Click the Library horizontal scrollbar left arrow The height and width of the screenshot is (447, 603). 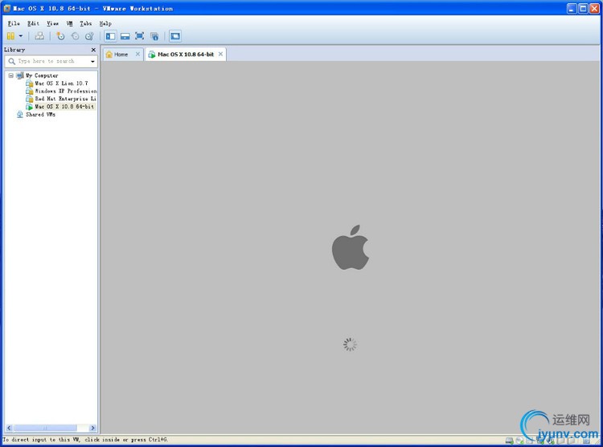coord(9,428)
